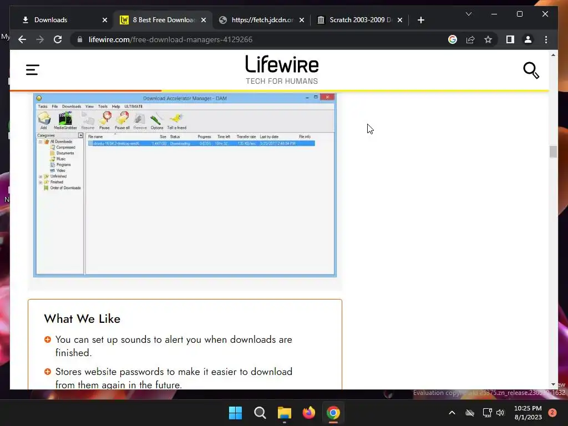Image resolution: width=568 pixels, height=426 pixels.
Task: Close the 8 Best Free Download tab
Action: [x=204, y=20]
